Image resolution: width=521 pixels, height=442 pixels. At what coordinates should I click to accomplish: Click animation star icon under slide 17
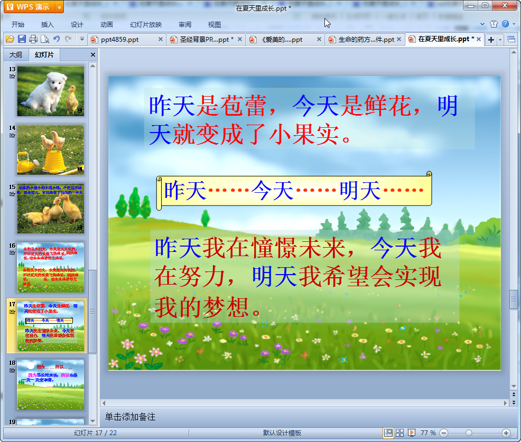click(12, 312)
